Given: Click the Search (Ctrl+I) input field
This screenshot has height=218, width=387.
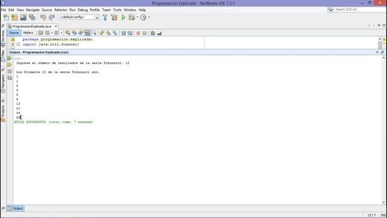Looking at the screenshot, I should click(357, 10).
